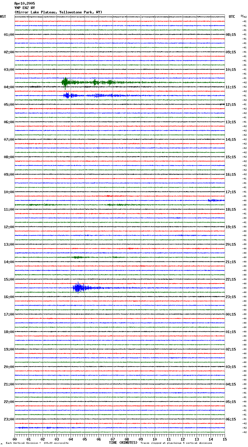Click minute 12 on the bottom axis
Viewport: 248px width, 447px height.
click(183, 439)
